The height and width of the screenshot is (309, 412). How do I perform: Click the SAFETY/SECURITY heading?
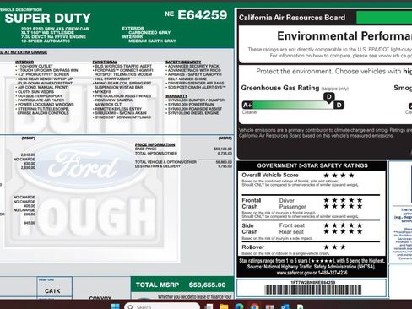(x=183, y=62)
